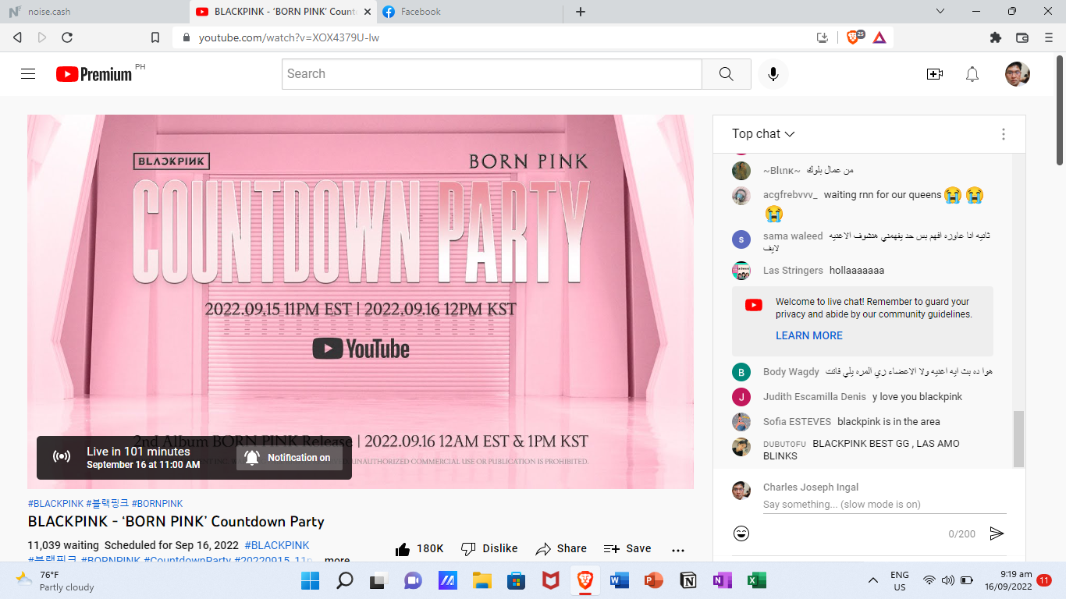Open a new browser tab

[x=581, y=12]
